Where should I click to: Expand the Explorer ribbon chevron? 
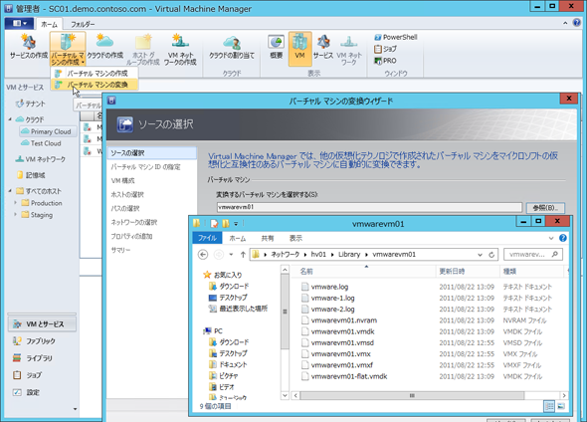coord(551,238)
